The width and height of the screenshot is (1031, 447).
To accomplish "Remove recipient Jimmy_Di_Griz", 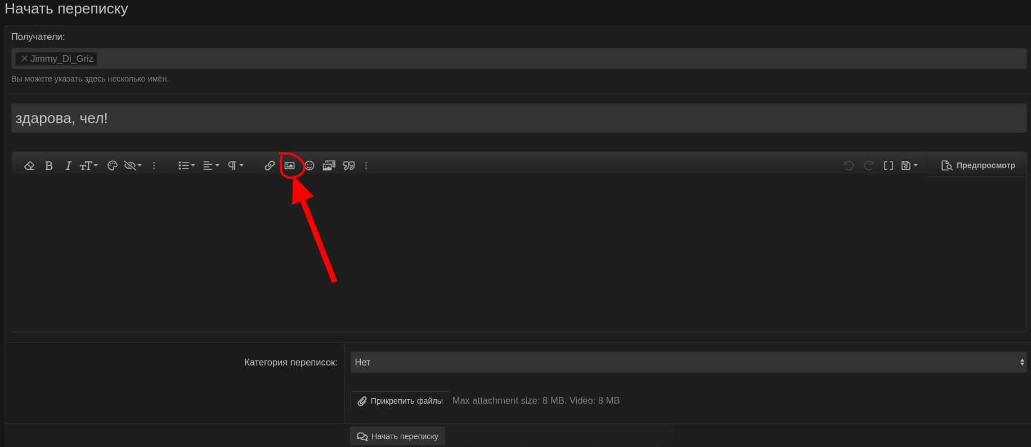I will pyautogui.click(x=24, y=58).
